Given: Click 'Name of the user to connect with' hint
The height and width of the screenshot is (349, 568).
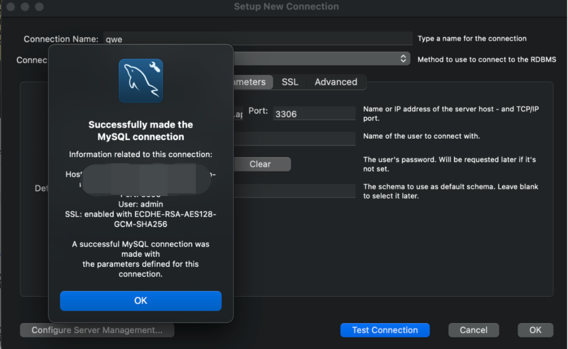Looking at the screenshot, I should click(x=421, y=137).
